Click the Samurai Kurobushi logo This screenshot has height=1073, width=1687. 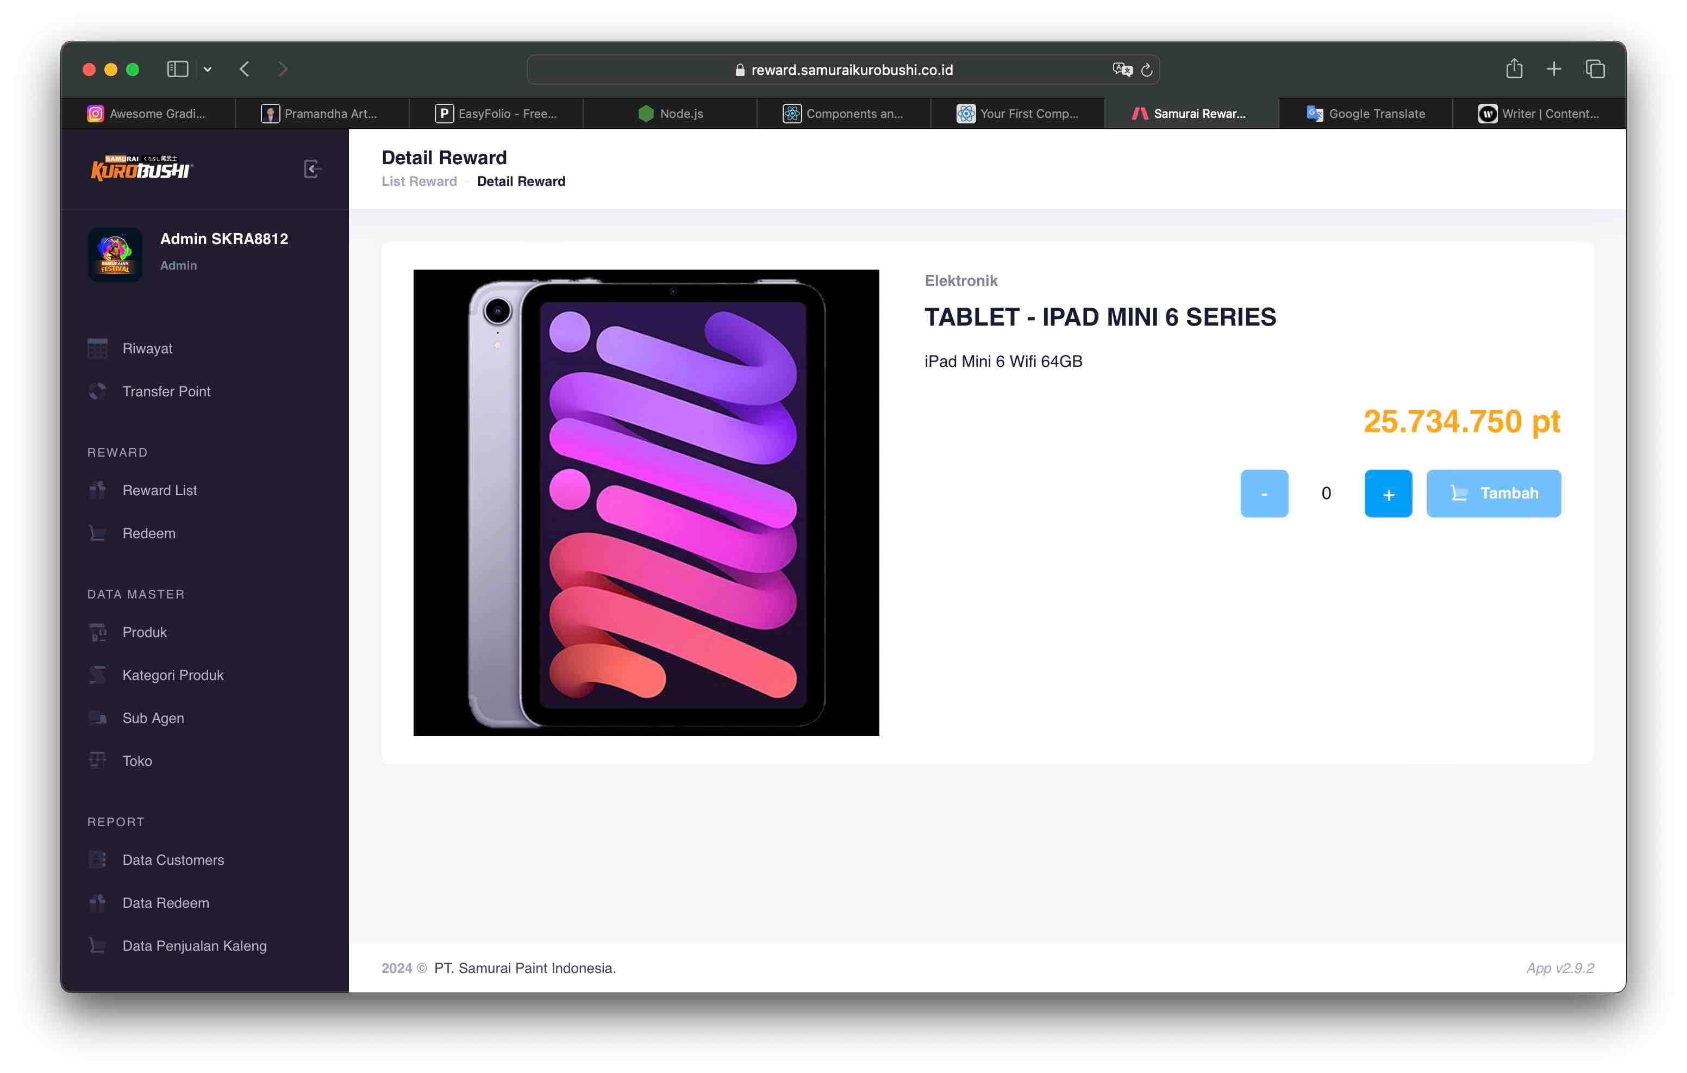[141, 168]
